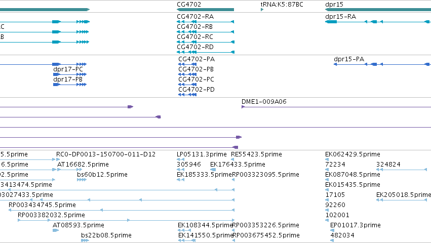Select EST EK185333.5prime
The height and width of the screenshot is (243, 431).
coord(204,175)
